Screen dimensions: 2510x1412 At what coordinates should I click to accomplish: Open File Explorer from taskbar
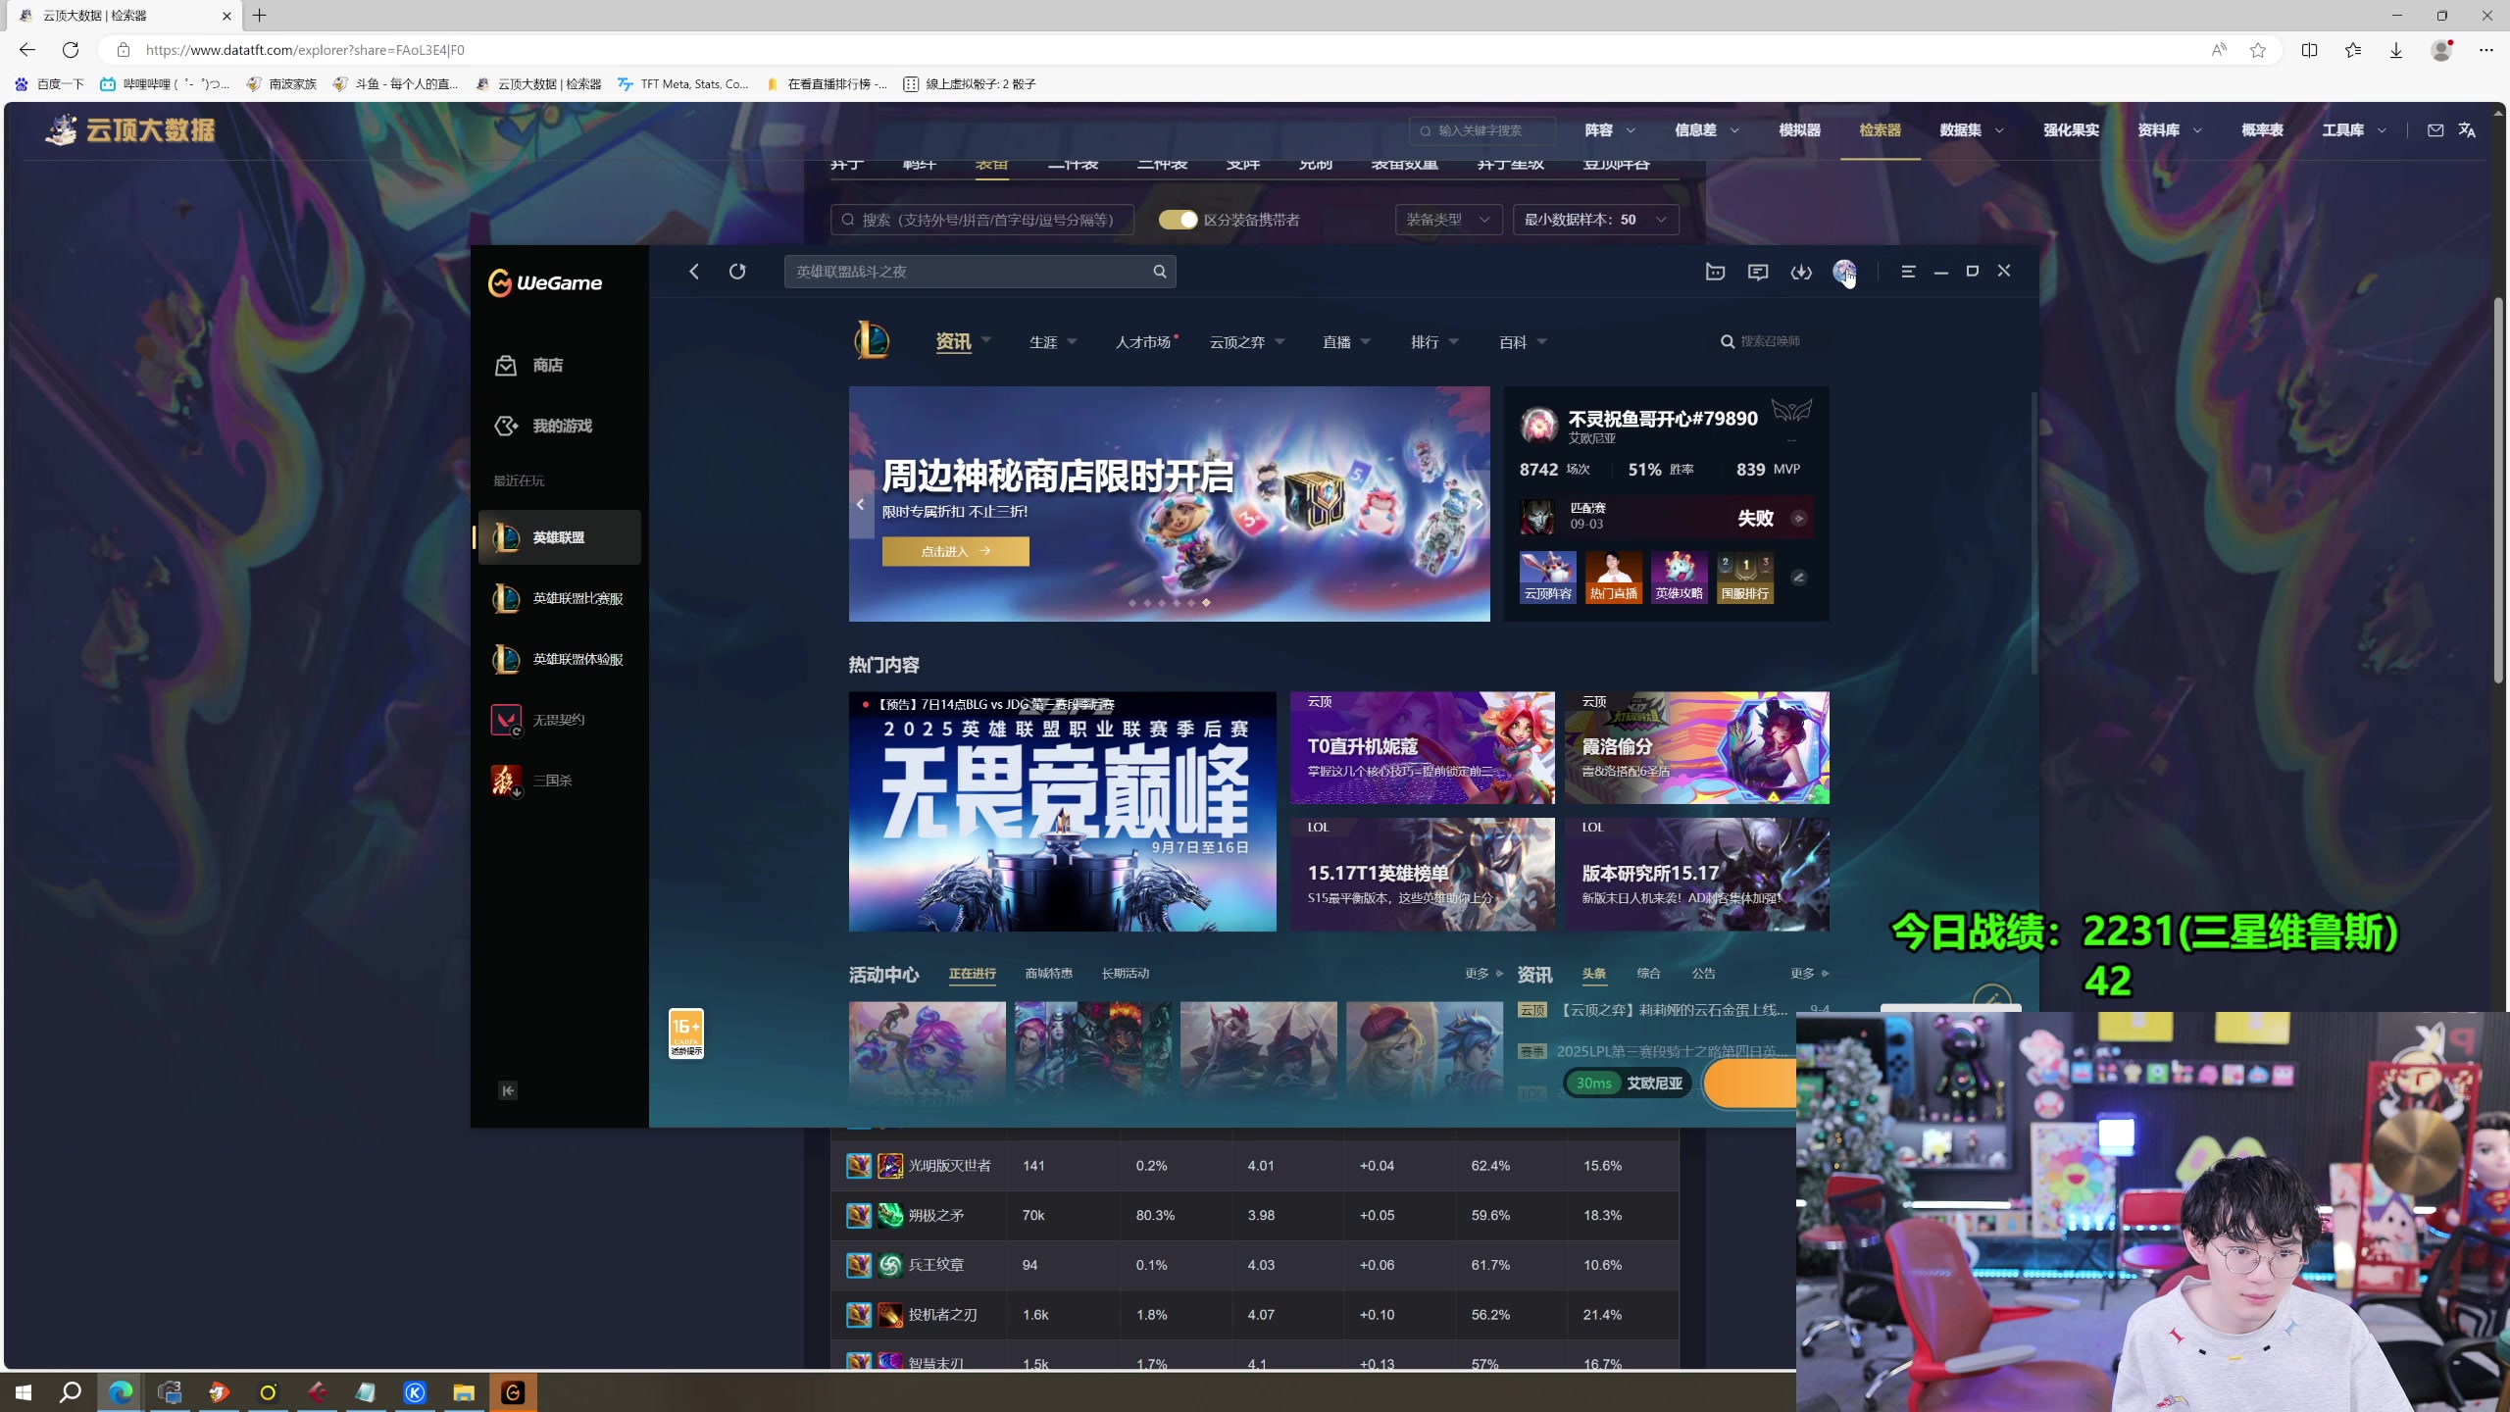coord(464,1392)
